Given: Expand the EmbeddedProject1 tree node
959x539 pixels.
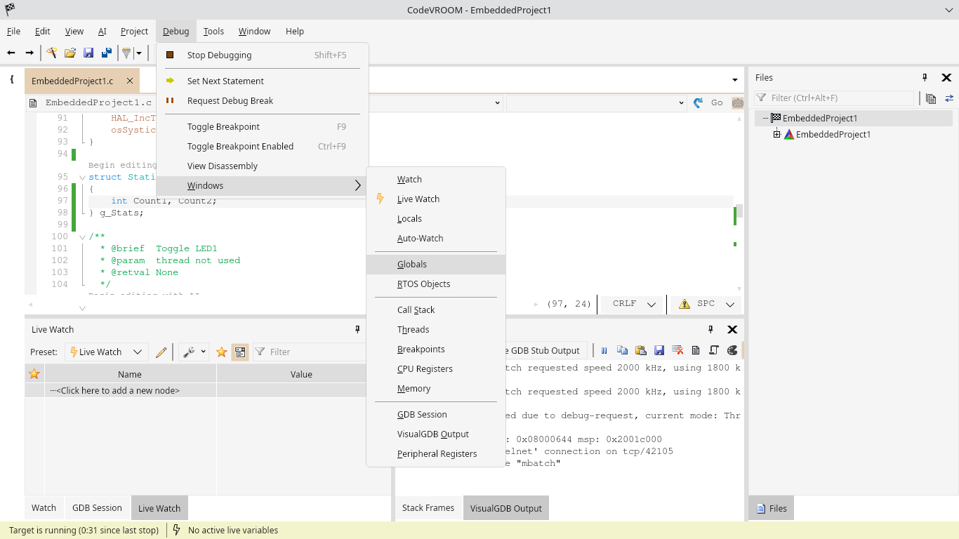Looking at the screenshot, I should click(777, 134).
